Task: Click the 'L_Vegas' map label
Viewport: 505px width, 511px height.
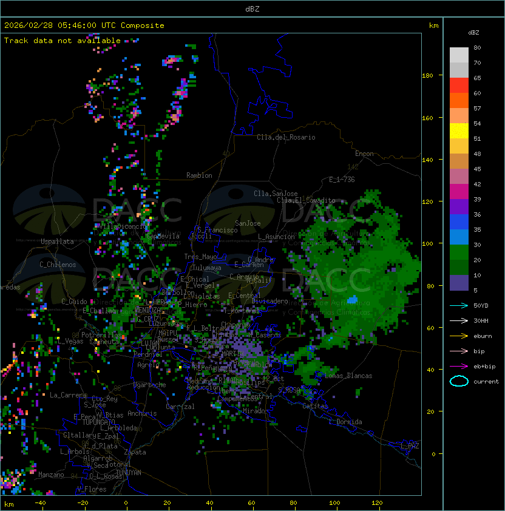Action: tap(71, 341)
